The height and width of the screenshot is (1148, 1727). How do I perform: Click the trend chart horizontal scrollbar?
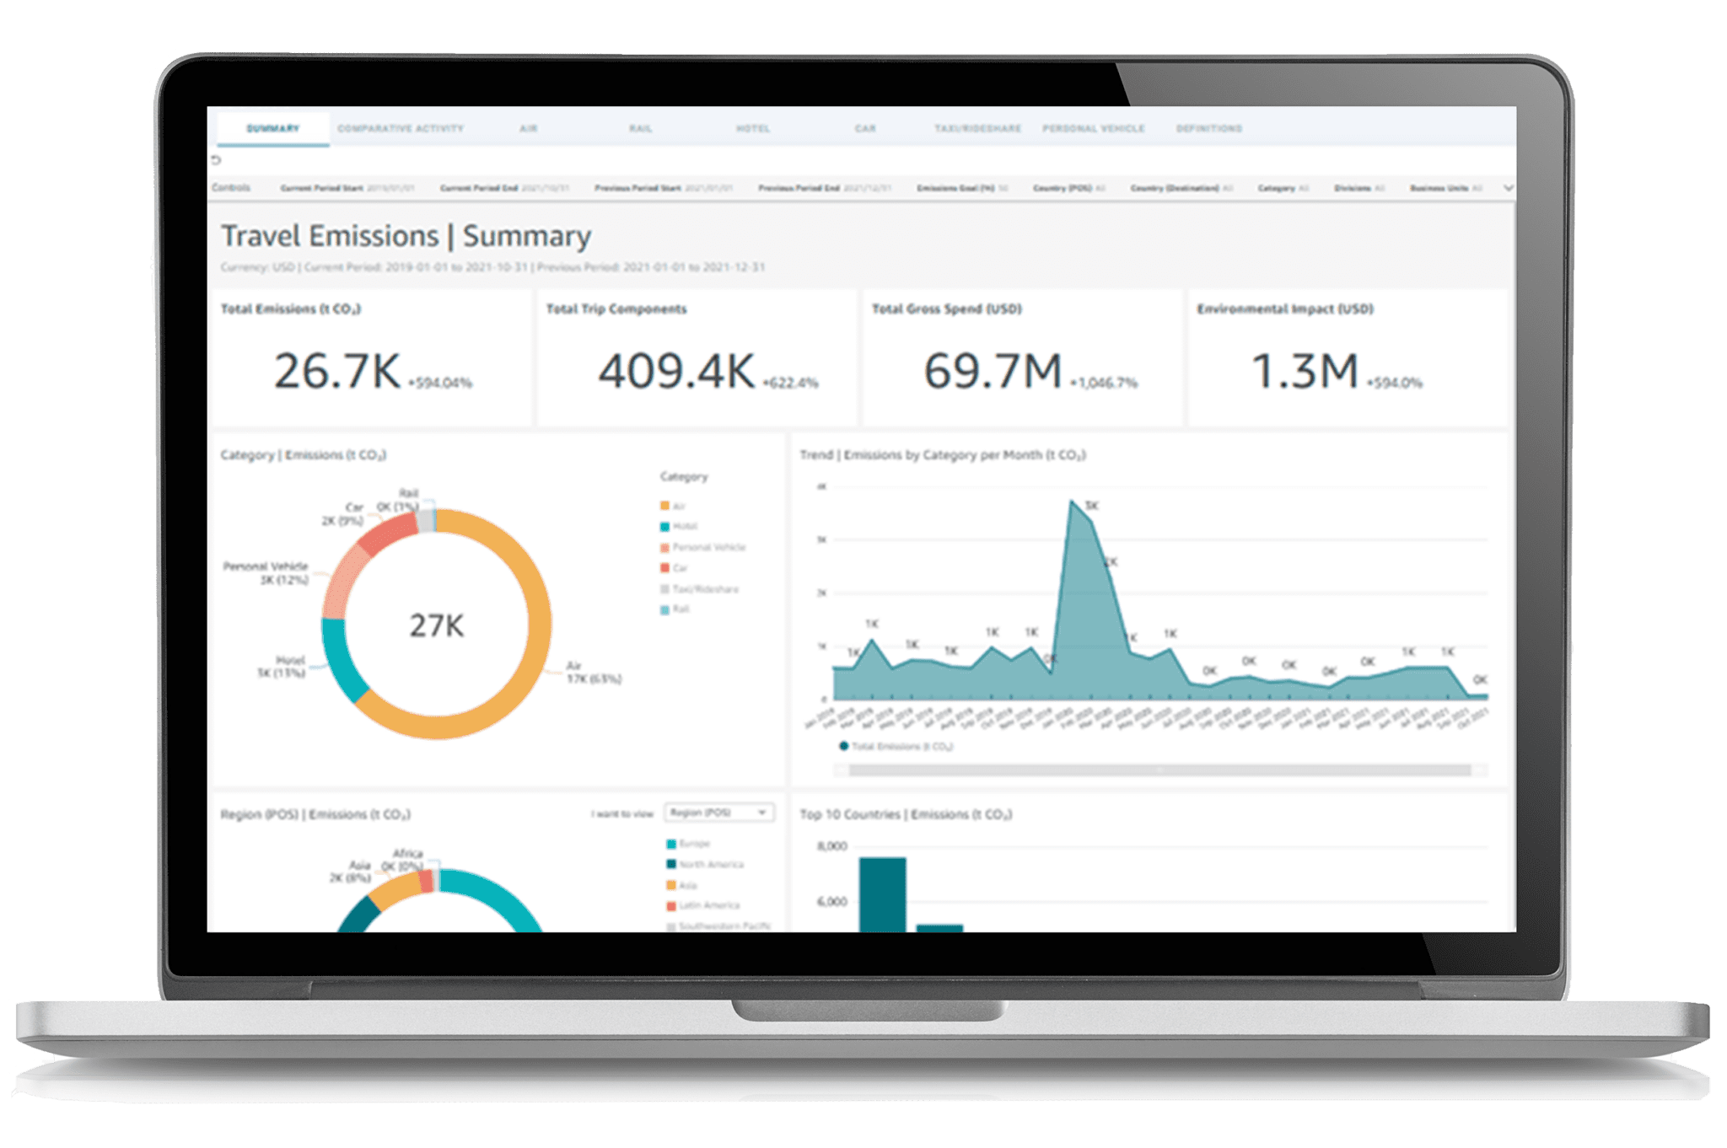(1160, 770)
